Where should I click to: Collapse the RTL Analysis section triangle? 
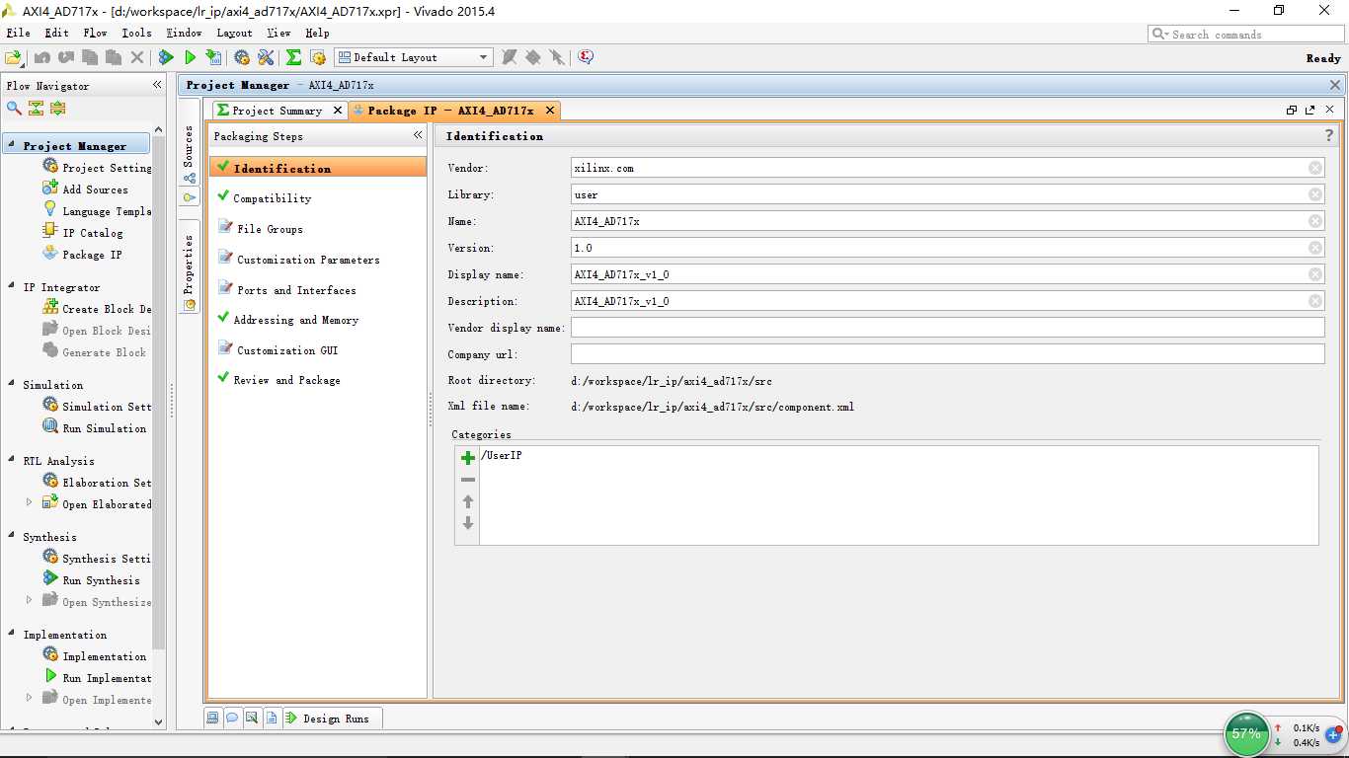click(10, 461)
